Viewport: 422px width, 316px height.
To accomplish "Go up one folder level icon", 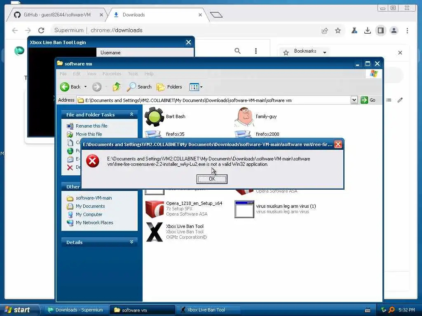I will (x=117, y=87).
